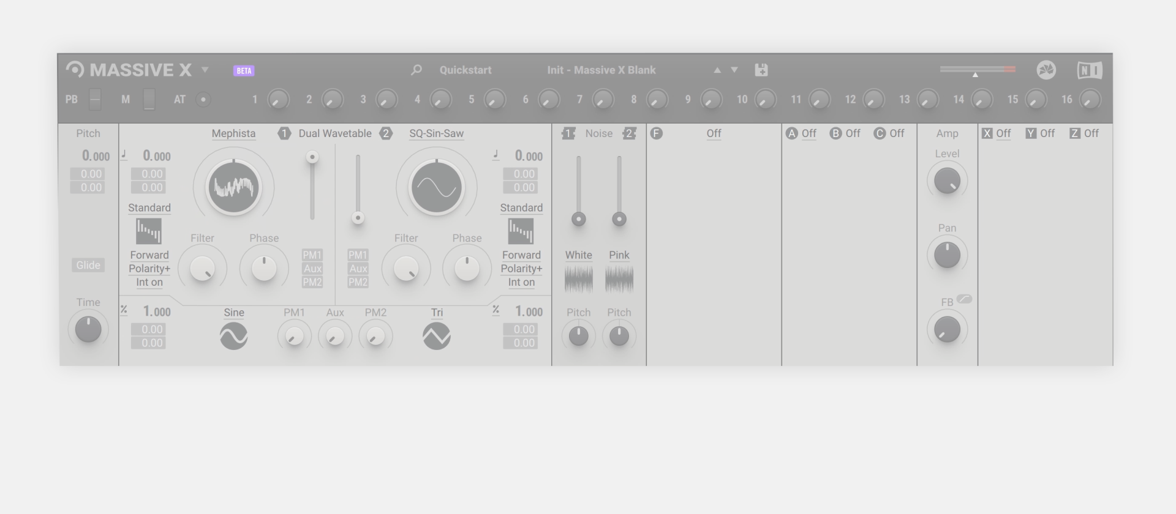1176x514 pixels.
Task: Click the stereo effect X badge
Action: pyautogui.click(x=987, y=133)
